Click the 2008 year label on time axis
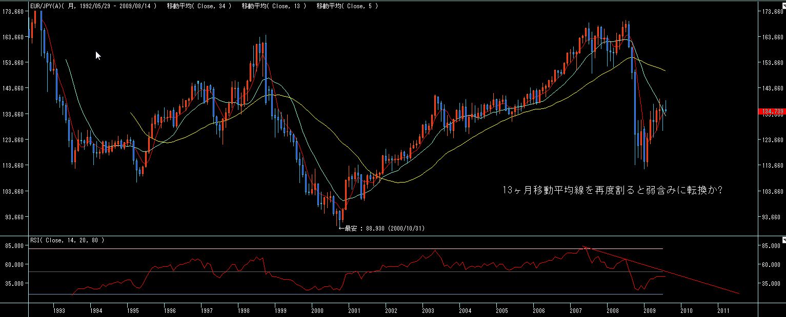The width and height of the screenshot is (786, 317). (x=613, y=310)
